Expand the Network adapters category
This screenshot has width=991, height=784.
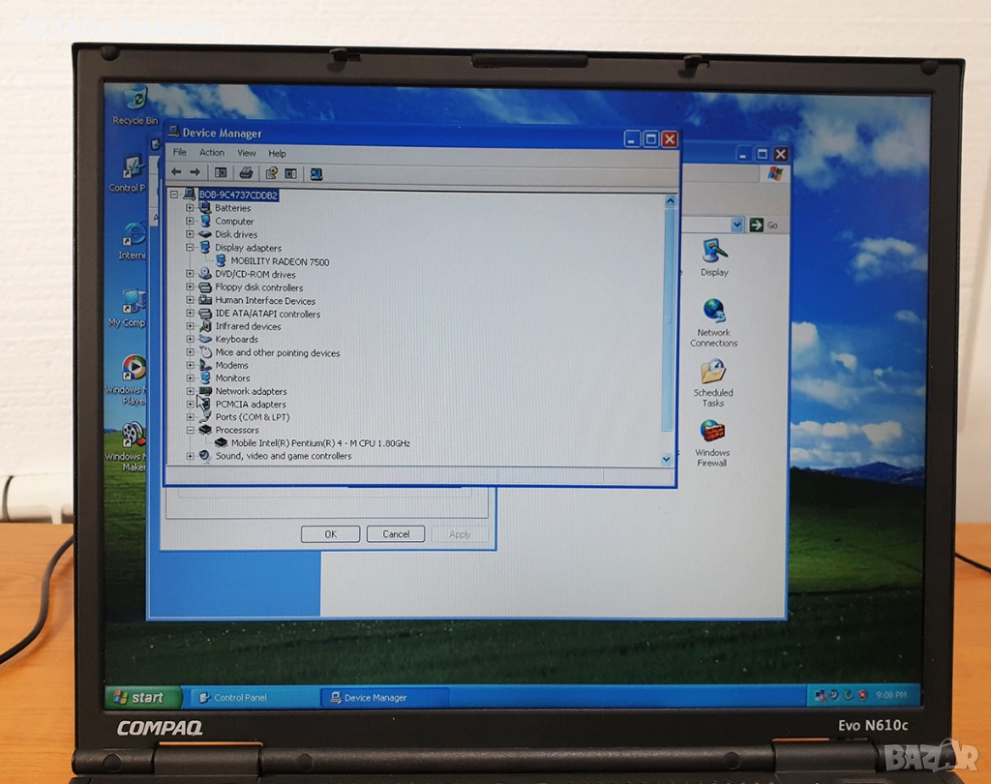click(190, 392)
